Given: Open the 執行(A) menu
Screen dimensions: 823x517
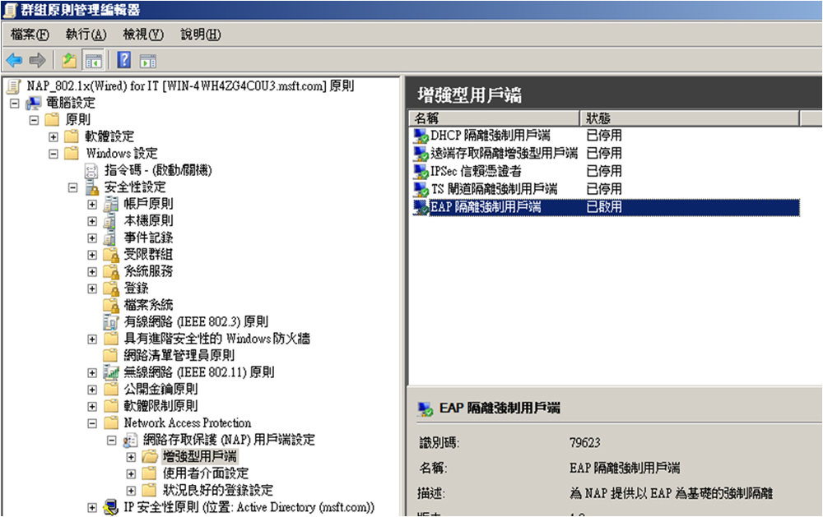Looking at the screenshot, I should [x=86, y=35].
